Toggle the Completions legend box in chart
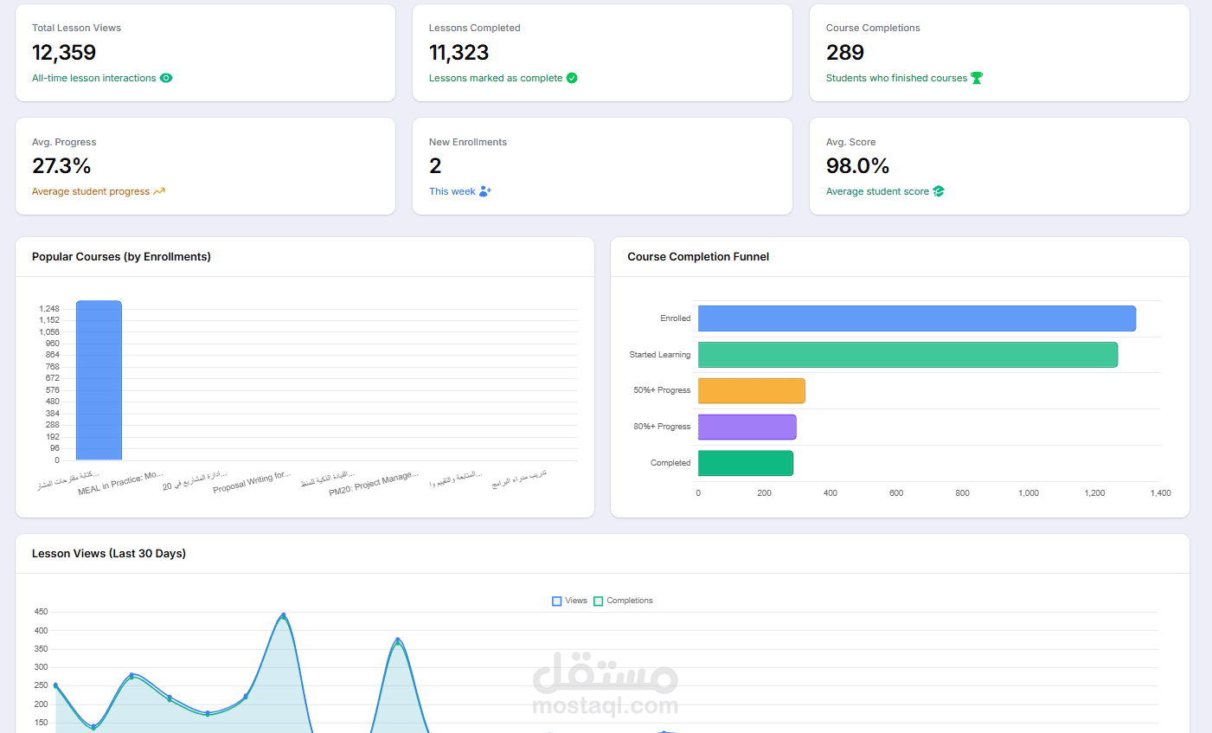The height and width of the screenshot is (733, 1212). point(598,601)
